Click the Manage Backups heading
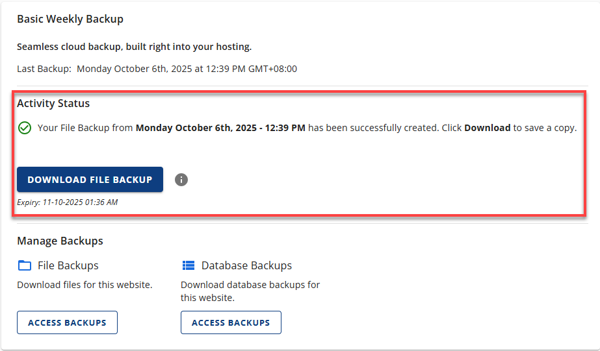Screen dimensions: 600x351 60,241
